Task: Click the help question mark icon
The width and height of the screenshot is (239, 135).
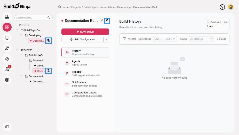Action: [222, 7]
